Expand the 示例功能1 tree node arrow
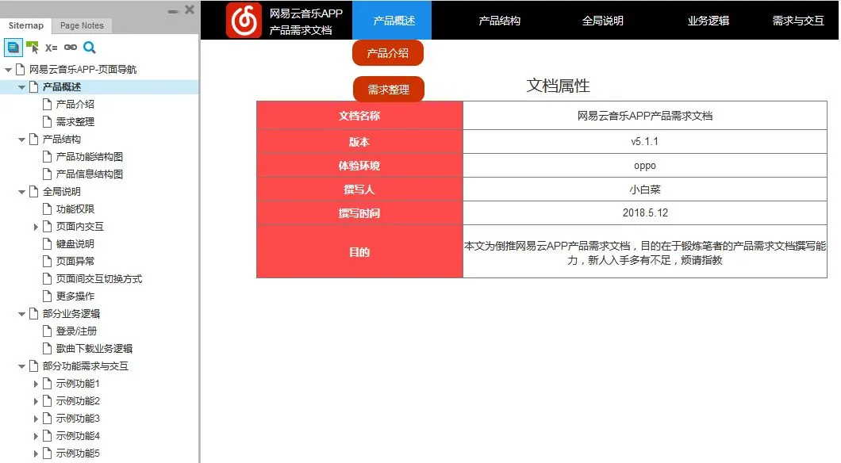The height and width of the screenshot is (463, 841). click(36, 384)
